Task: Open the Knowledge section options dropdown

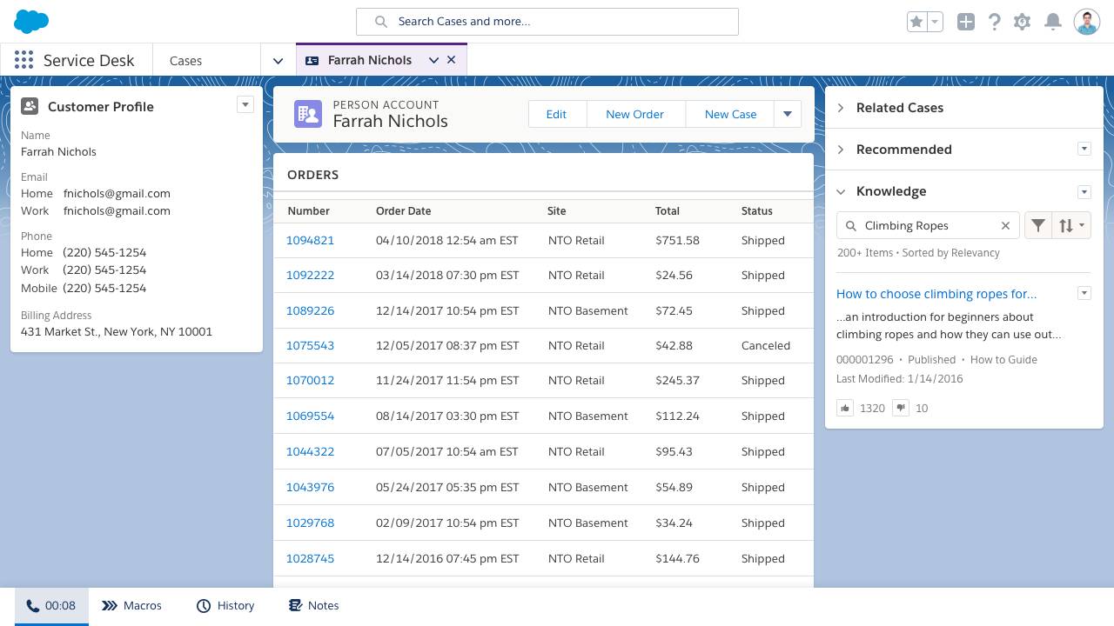Action: (1084, 191)
